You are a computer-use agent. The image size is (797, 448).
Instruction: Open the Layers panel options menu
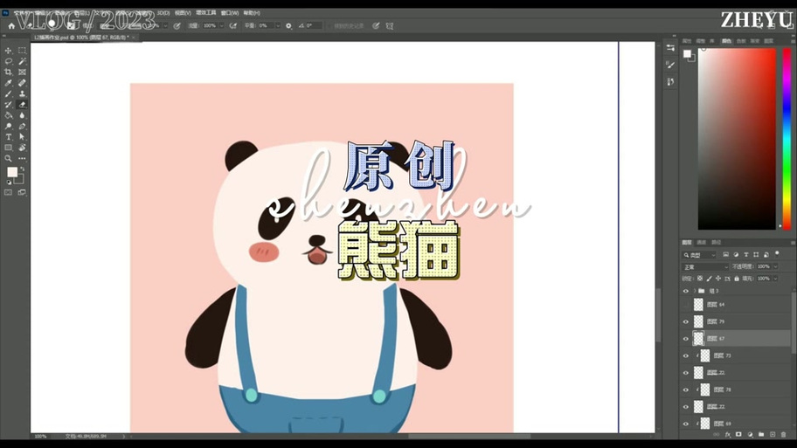[x=793, y=243]
